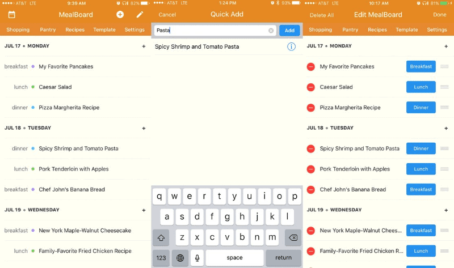This screenshot has width=454, height=268.
Task: Tap reorder handle for My Favorite Pancakes
Action: click(444, 66)
